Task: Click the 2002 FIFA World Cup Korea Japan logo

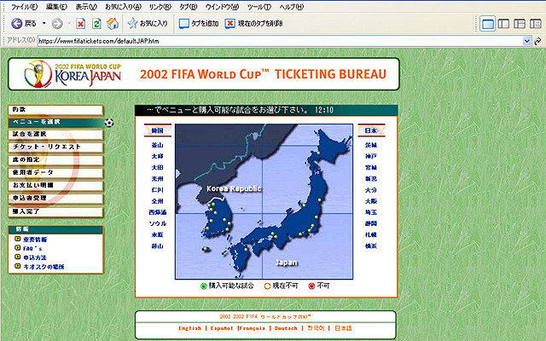Action: [x=73, y=74]
